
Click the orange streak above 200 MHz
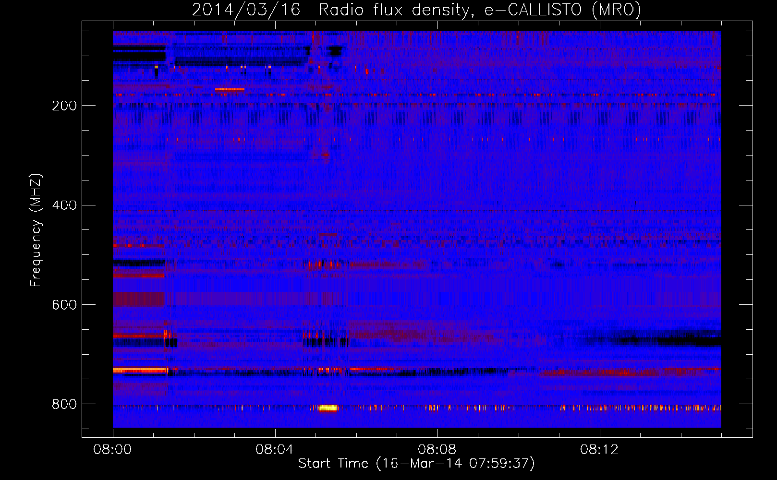[230, 89]
